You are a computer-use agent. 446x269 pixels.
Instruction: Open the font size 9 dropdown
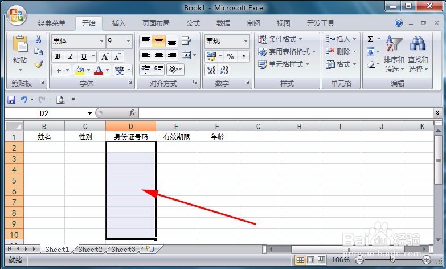128,41
